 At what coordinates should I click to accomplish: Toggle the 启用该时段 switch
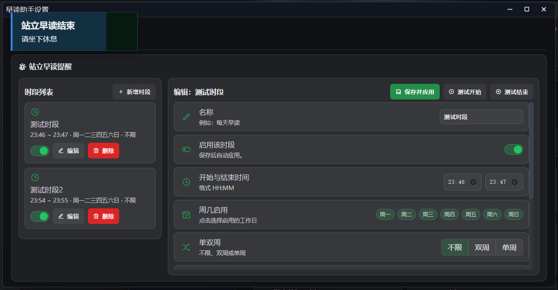[513, 149]
